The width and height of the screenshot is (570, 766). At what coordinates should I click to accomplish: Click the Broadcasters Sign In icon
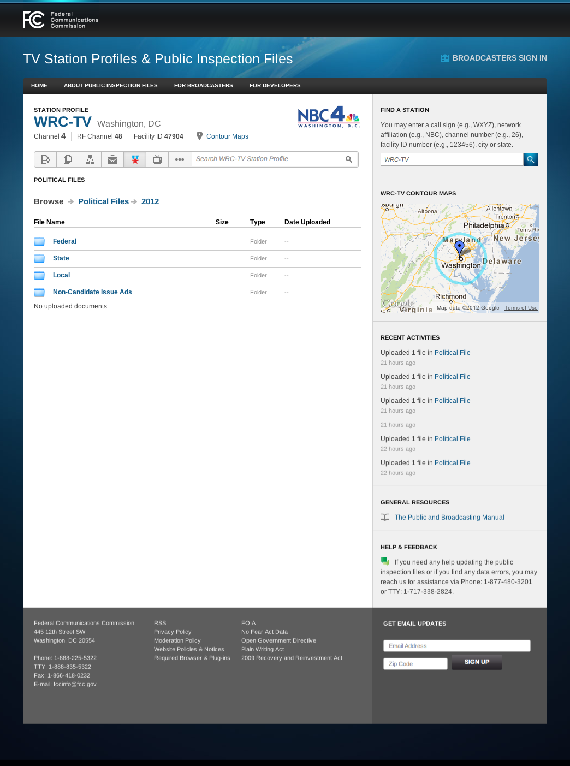445,58
